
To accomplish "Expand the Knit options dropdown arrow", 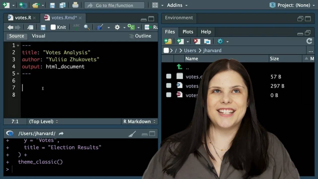I will 109,27.
